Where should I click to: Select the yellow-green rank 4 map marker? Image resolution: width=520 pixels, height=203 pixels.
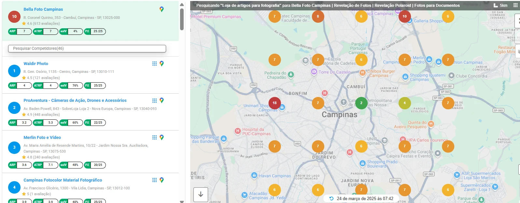point(405,103)
